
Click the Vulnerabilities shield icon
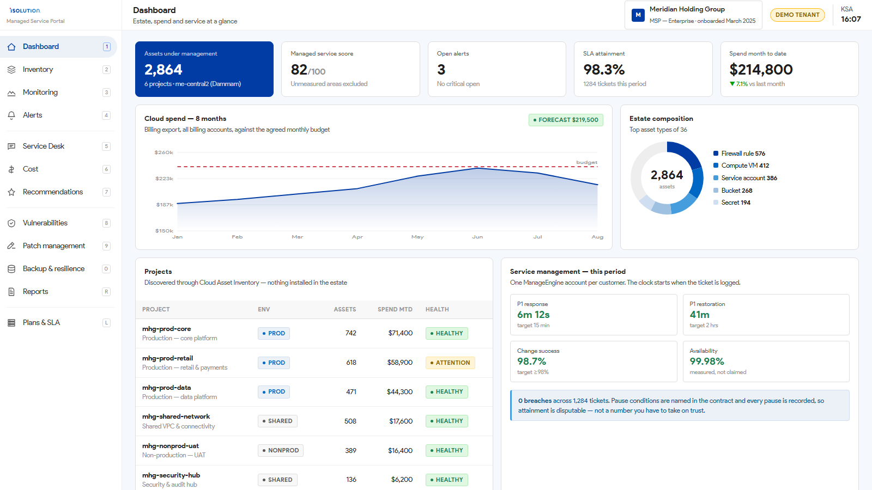(11, 223)
